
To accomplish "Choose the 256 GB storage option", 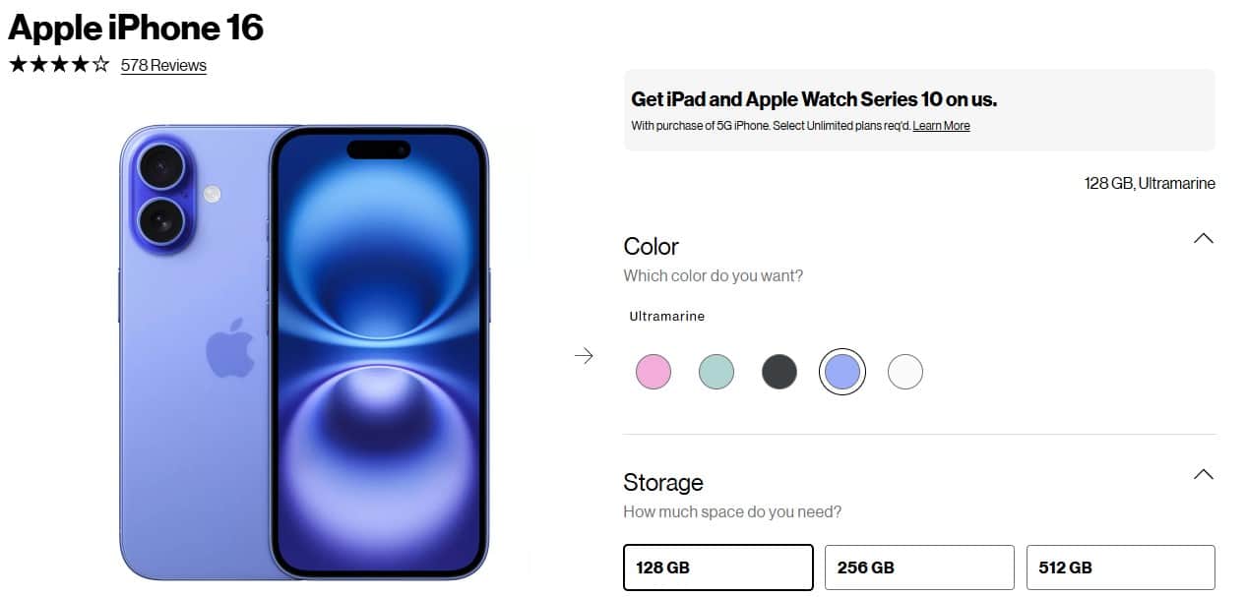I will click(x=919, y=567).
